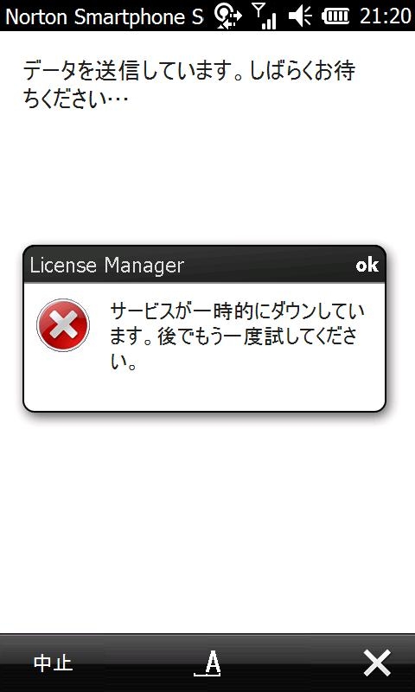The width and height of the screenshot is (415, 692).
Task: Click ok in License Manager dialog
Action: pyautogui.click(x=367, y=266)
